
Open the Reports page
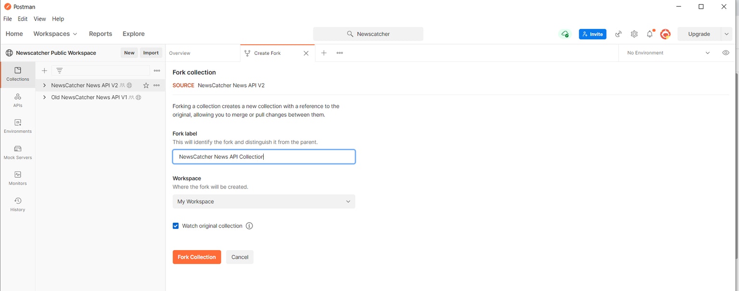point(101,34)
